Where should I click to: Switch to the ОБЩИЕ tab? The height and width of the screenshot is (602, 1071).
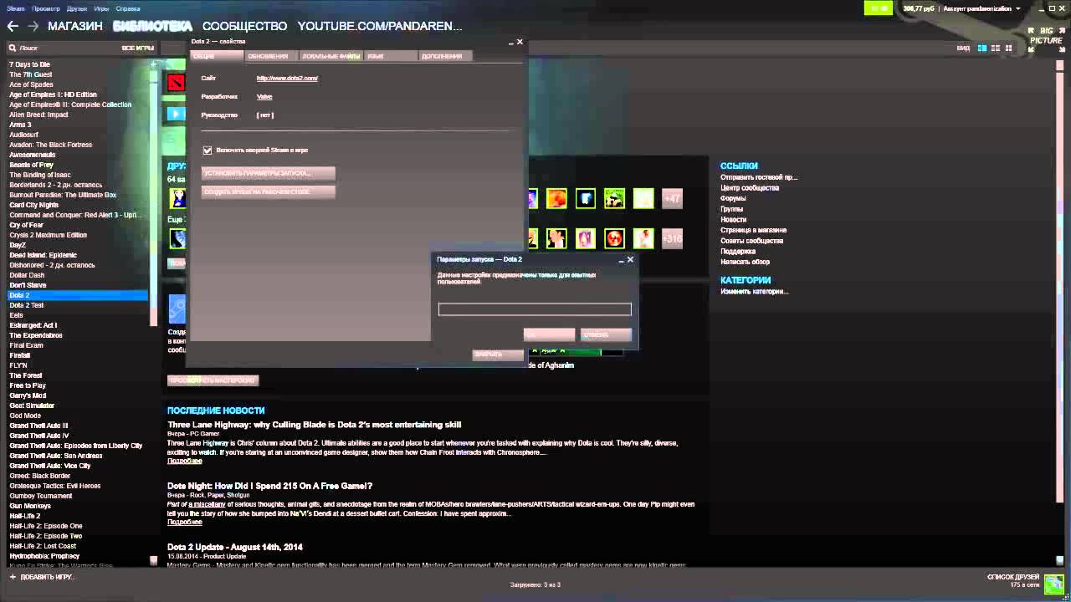coord(217,56)
